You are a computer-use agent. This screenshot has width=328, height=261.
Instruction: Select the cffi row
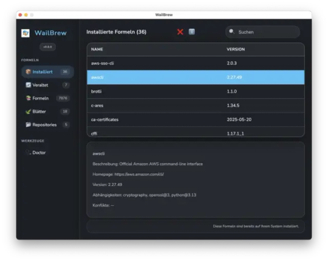(196, 132)
